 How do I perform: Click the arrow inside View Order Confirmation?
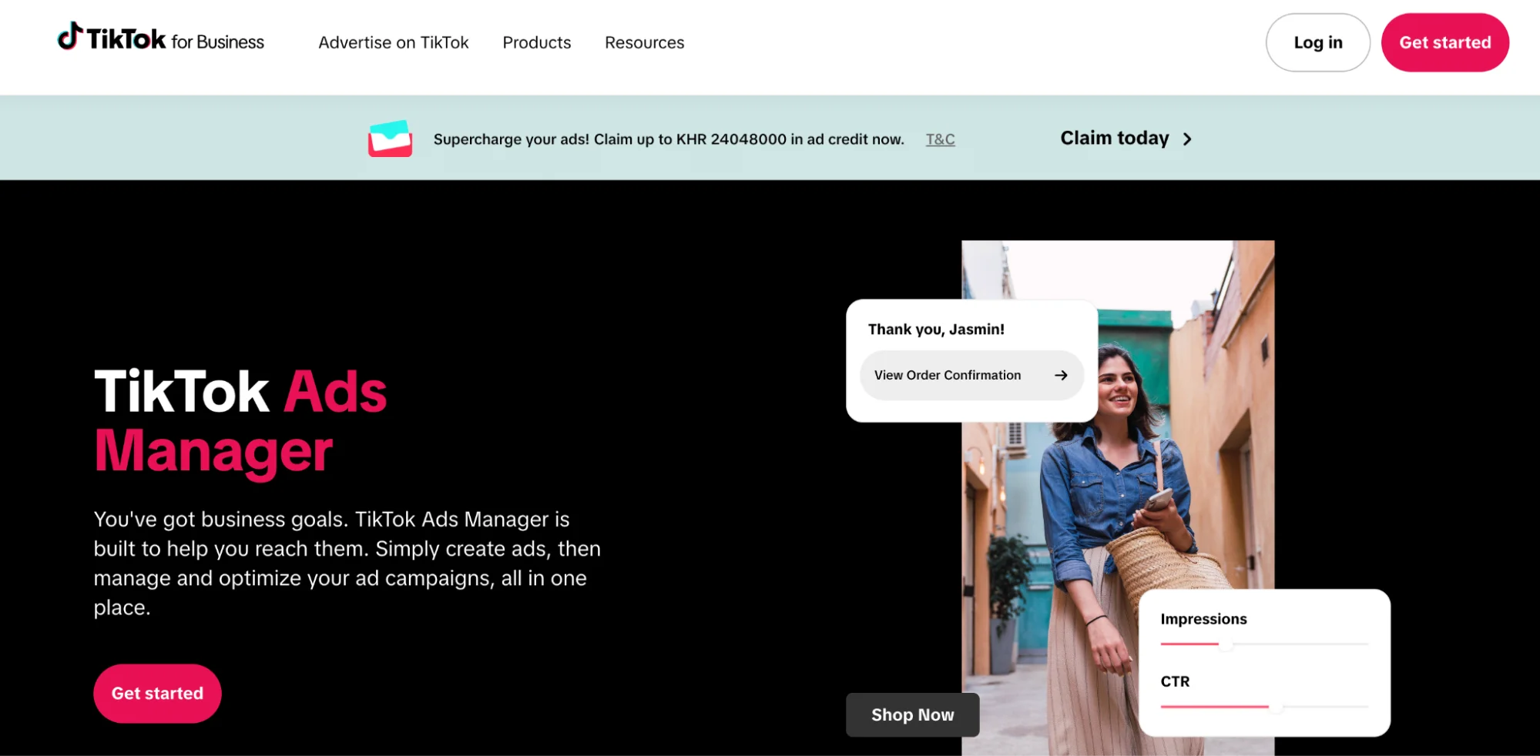[x=1062, y=375]
